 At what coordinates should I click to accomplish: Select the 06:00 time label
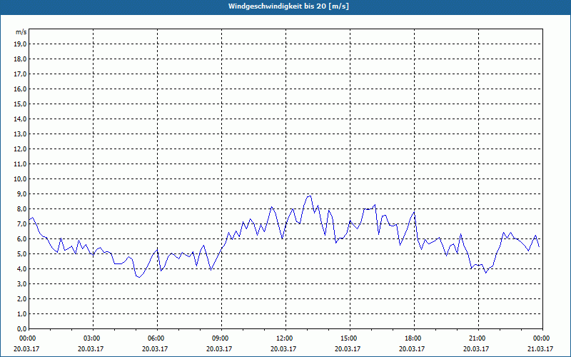(157, 338)
